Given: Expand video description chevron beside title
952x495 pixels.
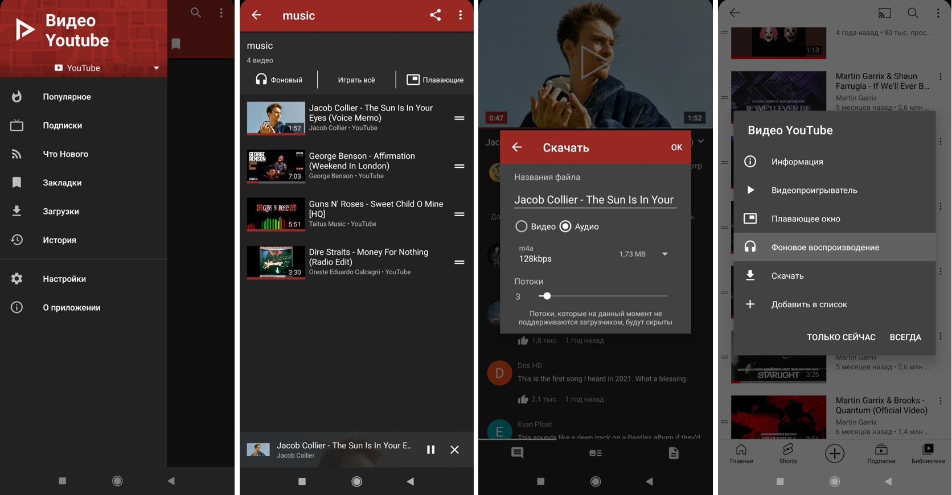Looking at the screenshot, I should [701, 141].
